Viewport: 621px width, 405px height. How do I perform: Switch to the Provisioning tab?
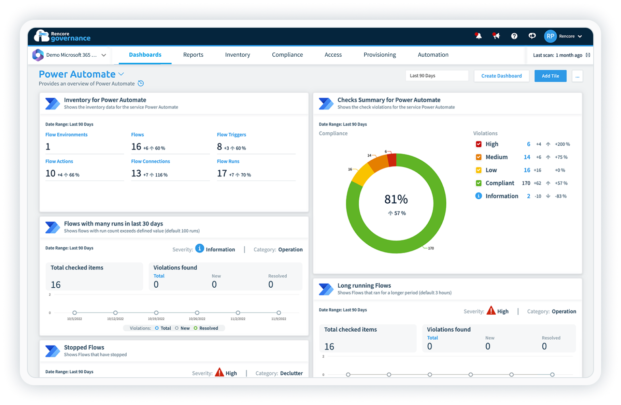click(x=380, y=55)
